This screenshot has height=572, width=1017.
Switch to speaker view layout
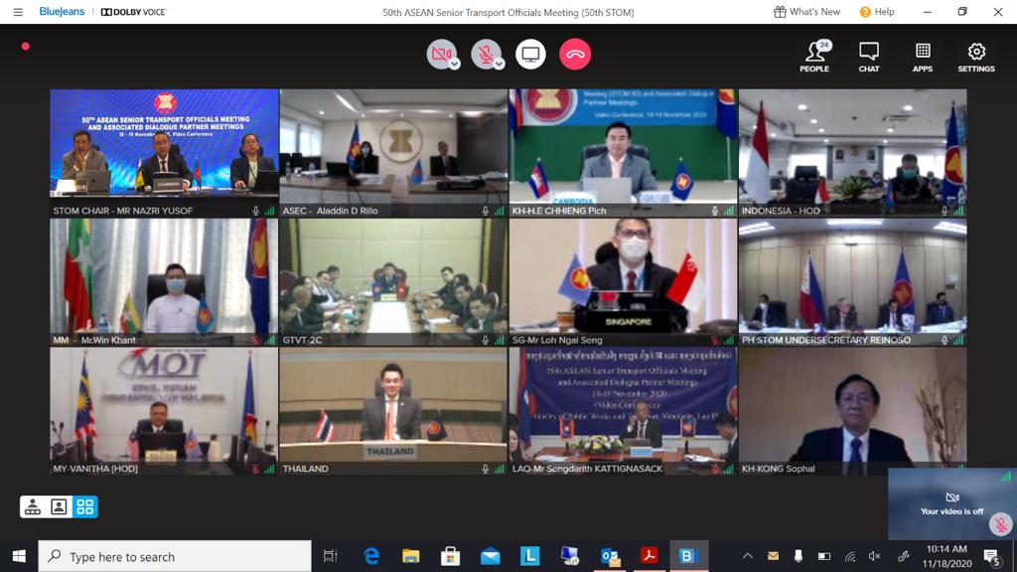click(x=59, y=507)
